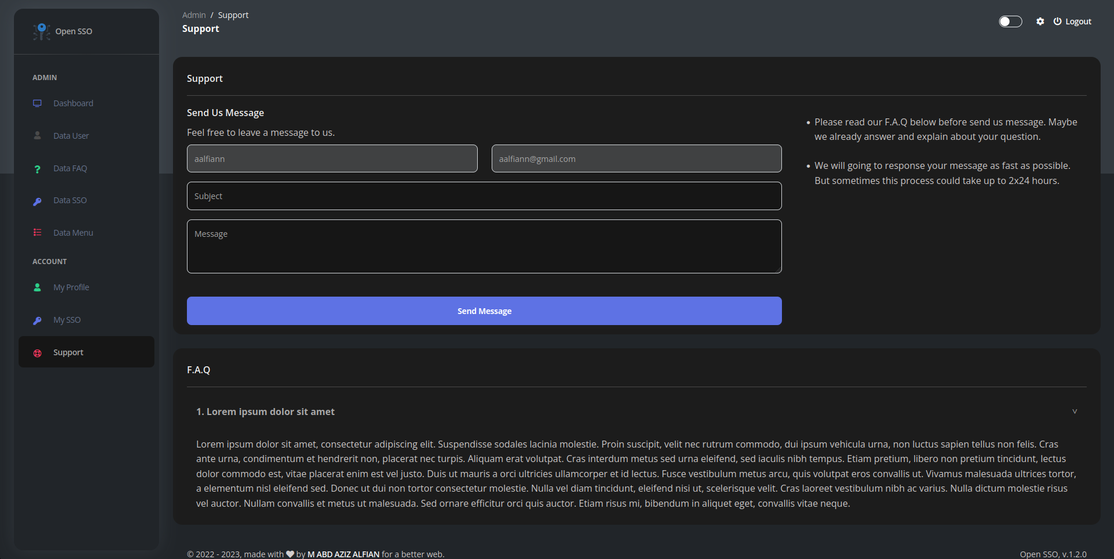Click the Send Message button
The height and width of the screenshot is (559, 1114).
484,311
